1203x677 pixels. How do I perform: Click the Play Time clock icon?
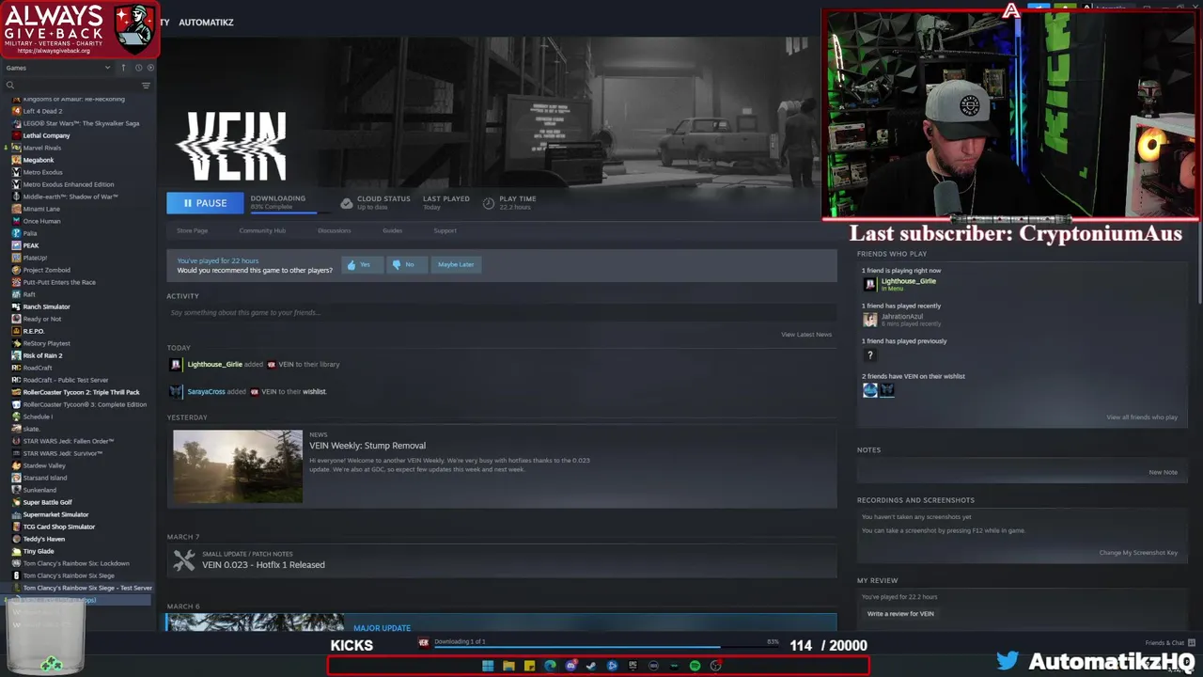click(489, 203)
